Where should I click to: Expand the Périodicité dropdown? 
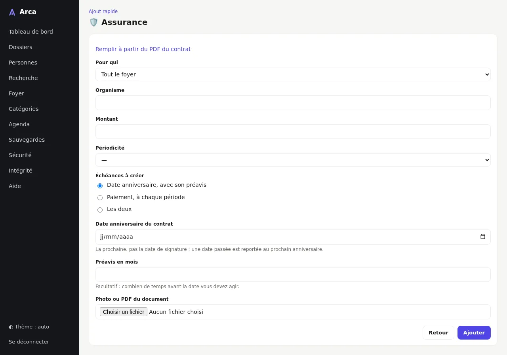293,160
